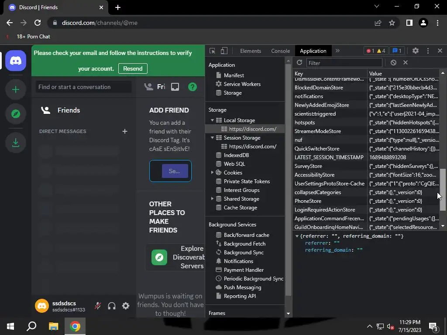
Task: Open Interest Groups item
Action: [x=241, y=190]
